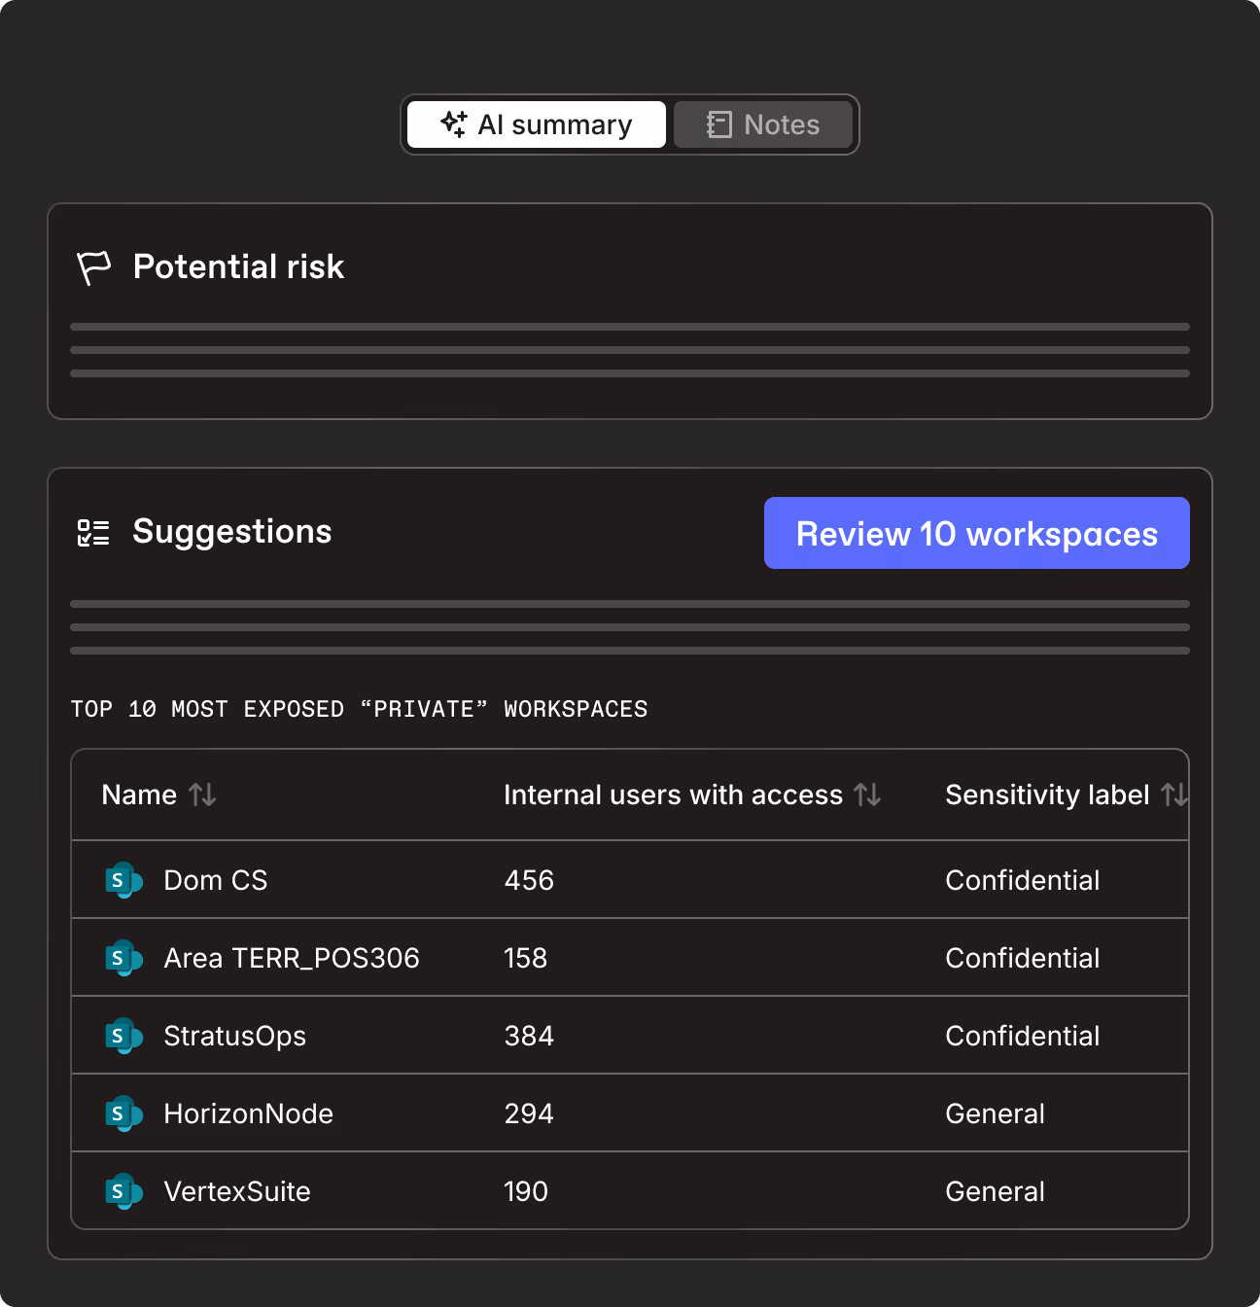Viewport: 1260px width, 1307px height.
Task: Sort by Sensitivity label arrows
Action: (x=1174, y=795)
